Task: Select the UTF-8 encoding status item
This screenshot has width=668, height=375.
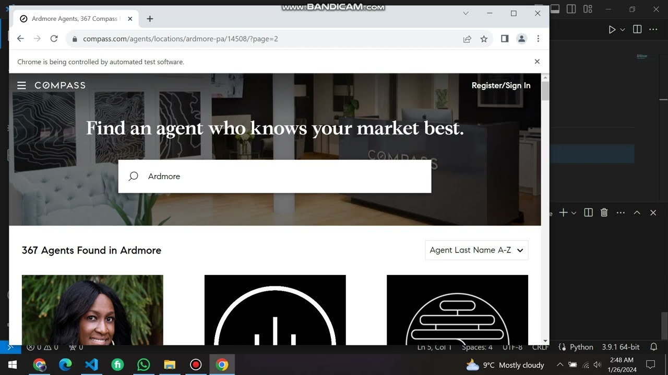Action: click(512, 347)
